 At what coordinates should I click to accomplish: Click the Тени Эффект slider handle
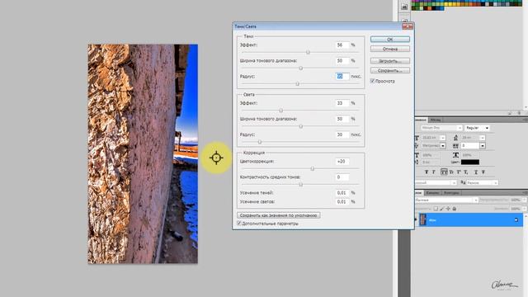(308, 52)
